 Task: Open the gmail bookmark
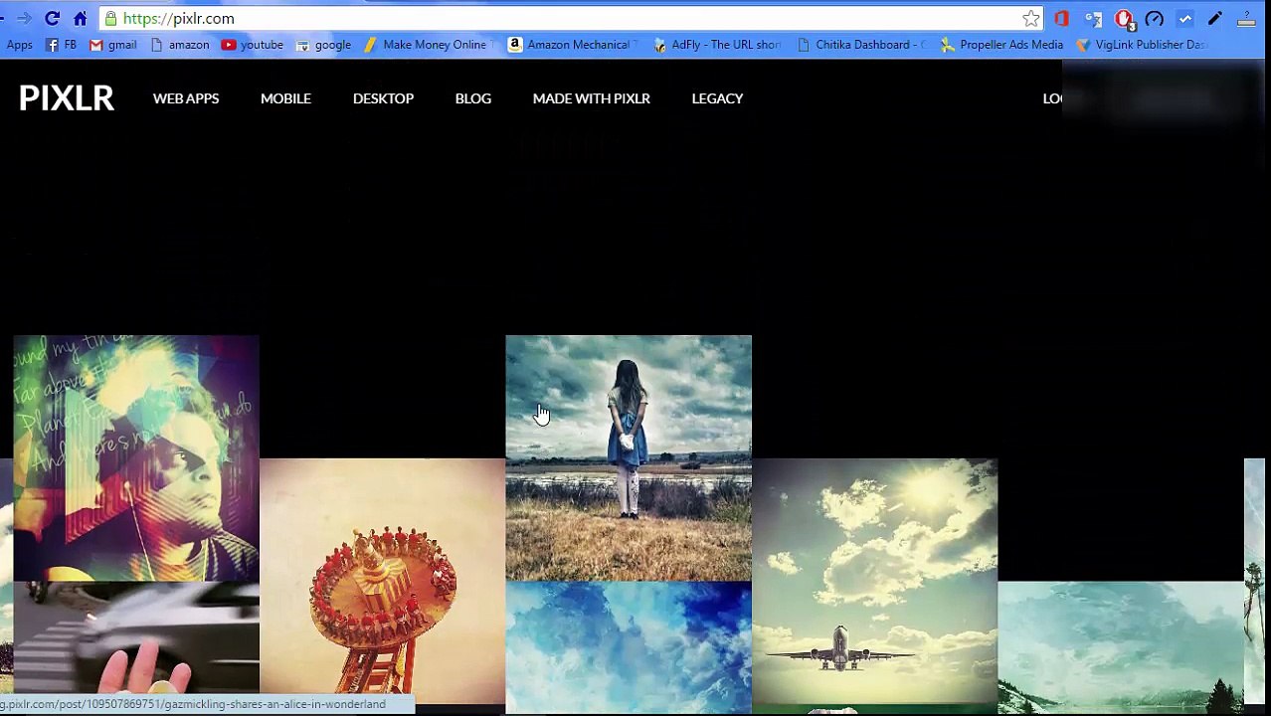pos(112,44)
